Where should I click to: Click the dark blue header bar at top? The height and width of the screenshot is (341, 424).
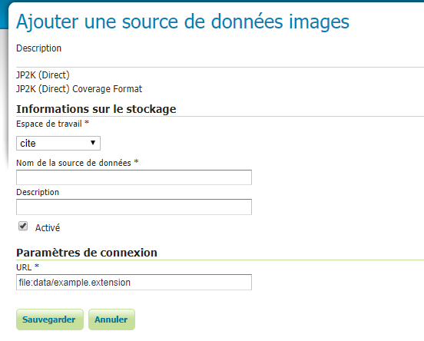pyautogui.click(x=217, y=1)
